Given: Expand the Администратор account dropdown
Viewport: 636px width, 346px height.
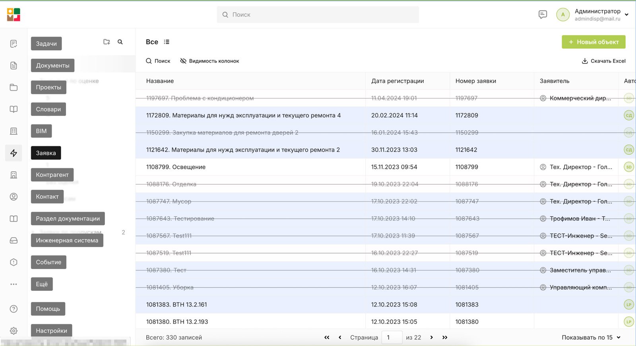Looking at the screenshot, I should [626, 15].
